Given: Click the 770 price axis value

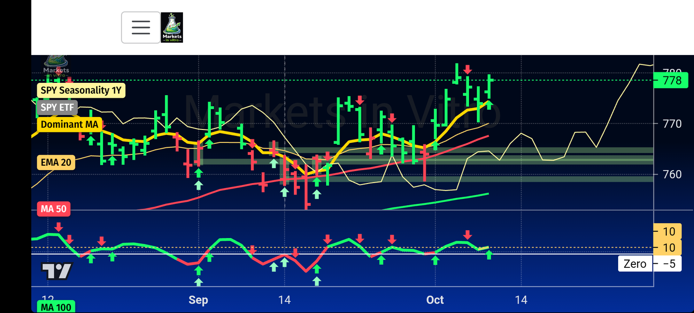Looking at the screenshot, I should 672,124.
